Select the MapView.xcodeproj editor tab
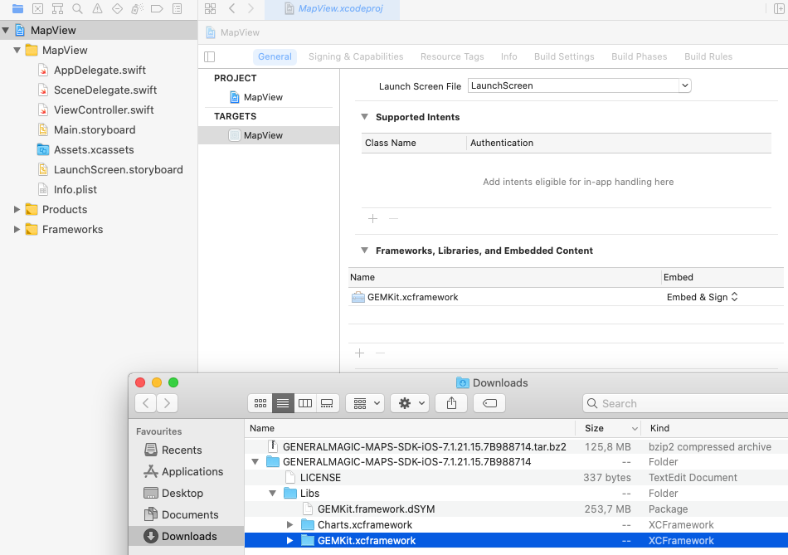The height and width of the screenshot is (555, 788). 332,9
